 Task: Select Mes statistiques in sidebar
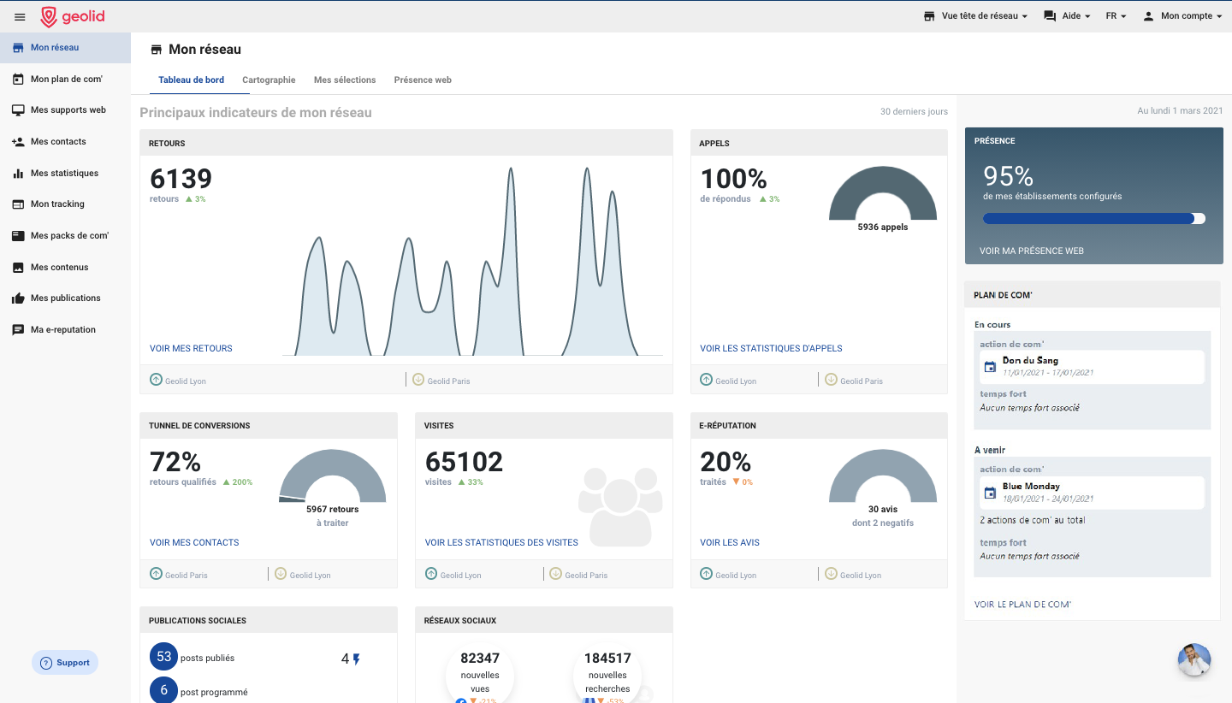65,173
